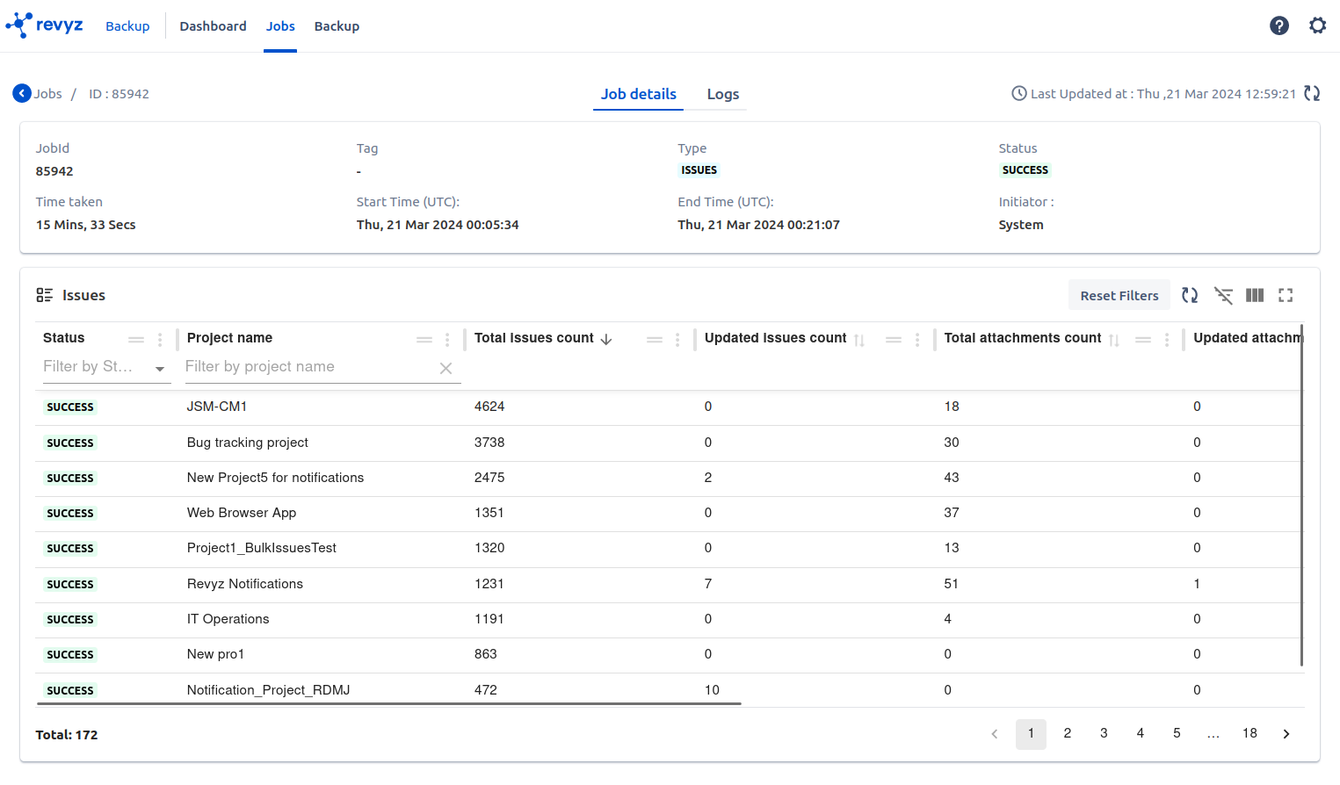Click the Reset Filters button

1119,296
